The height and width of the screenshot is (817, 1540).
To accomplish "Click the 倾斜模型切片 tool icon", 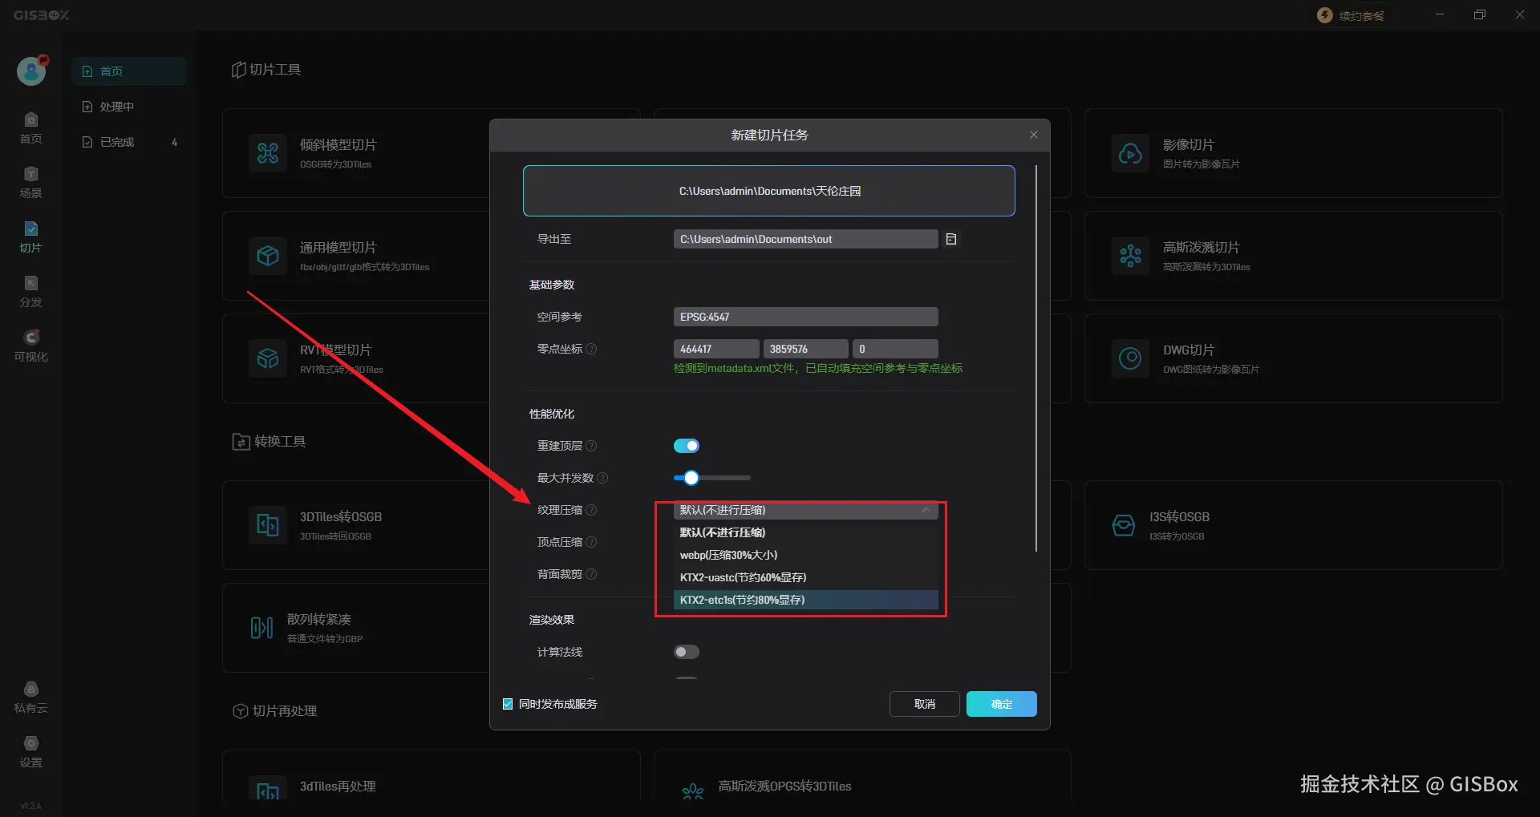I will [268, 152].
